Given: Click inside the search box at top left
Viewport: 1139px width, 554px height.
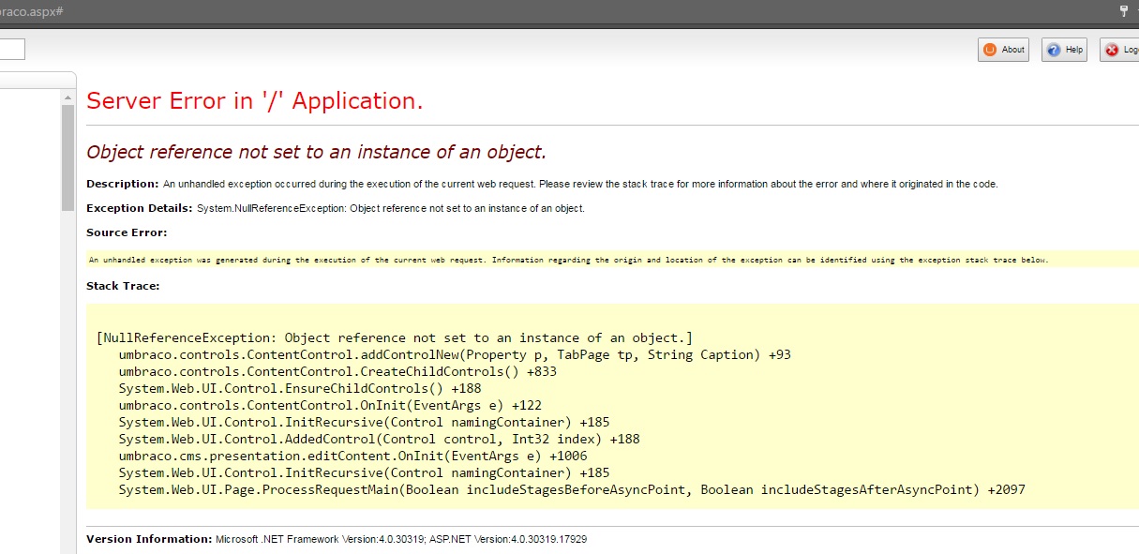Looking at the screenshot, I should tap(12, 48).
